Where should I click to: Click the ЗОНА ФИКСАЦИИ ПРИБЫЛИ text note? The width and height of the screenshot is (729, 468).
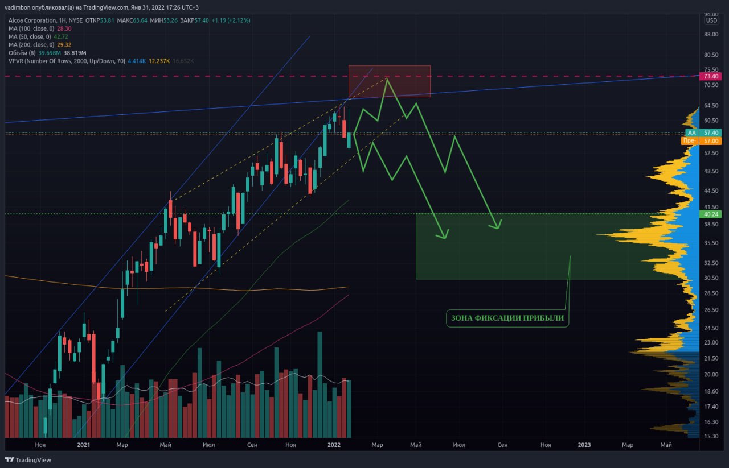tap(507, 318)
